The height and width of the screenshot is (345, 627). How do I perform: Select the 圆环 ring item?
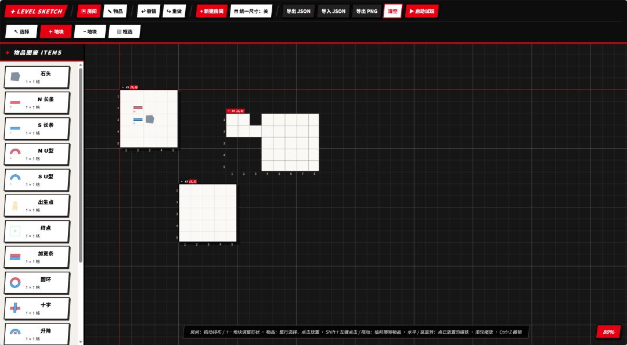(x=37, y=283)
